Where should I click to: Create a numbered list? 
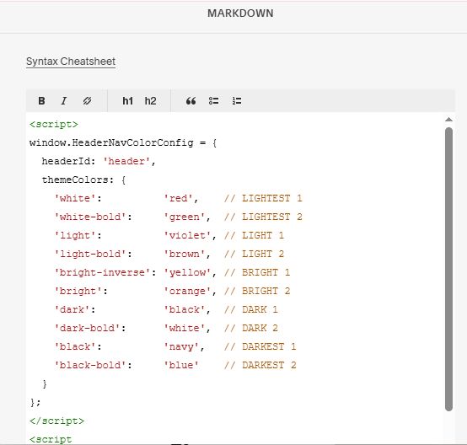tap(237, 101)
